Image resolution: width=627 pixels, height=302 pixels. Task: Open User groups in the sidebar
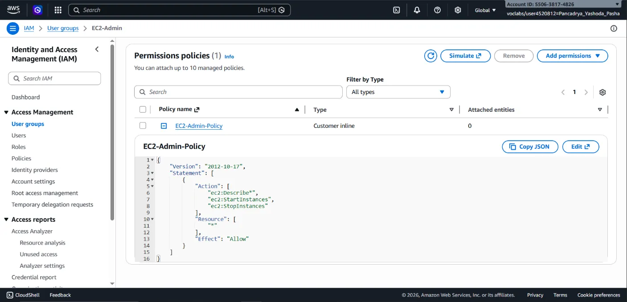point(28,124)
